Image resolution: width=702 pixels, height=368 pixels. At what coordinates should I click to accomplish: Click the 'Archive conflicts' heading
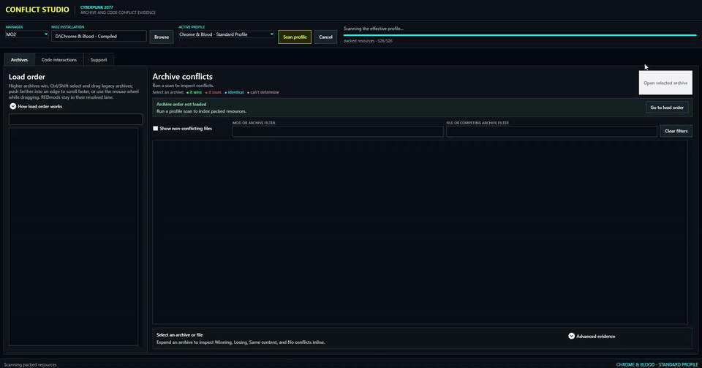[183, 77]
